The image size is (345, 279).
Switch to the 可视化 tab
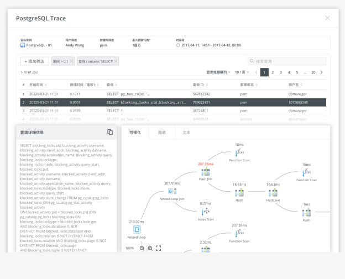(135, 133)
